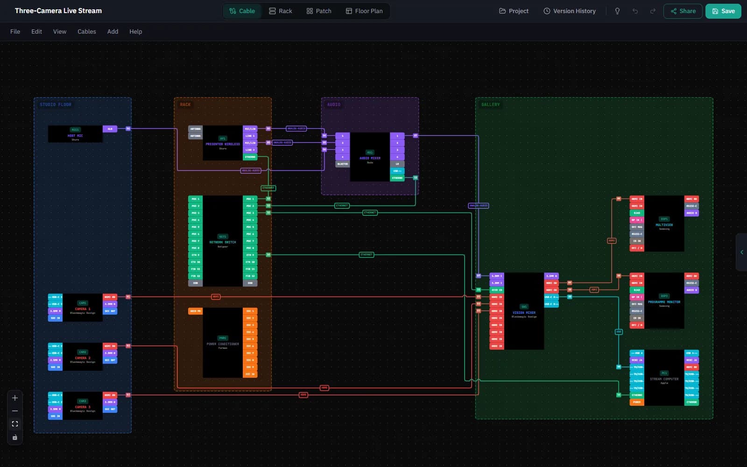
Task: Save the project
Action: click(723, 11)
